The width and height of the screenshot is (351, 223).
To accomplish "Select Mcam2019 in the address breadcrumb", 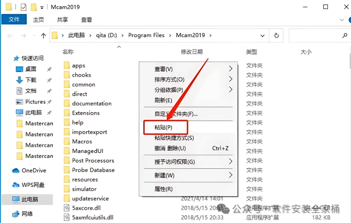I will [190, 35].
